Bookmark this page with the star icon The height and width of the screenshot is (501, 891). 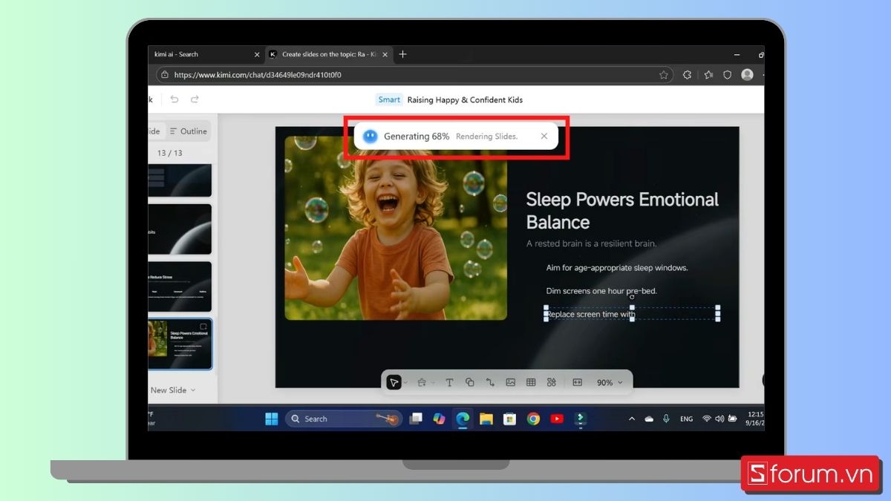664,75
